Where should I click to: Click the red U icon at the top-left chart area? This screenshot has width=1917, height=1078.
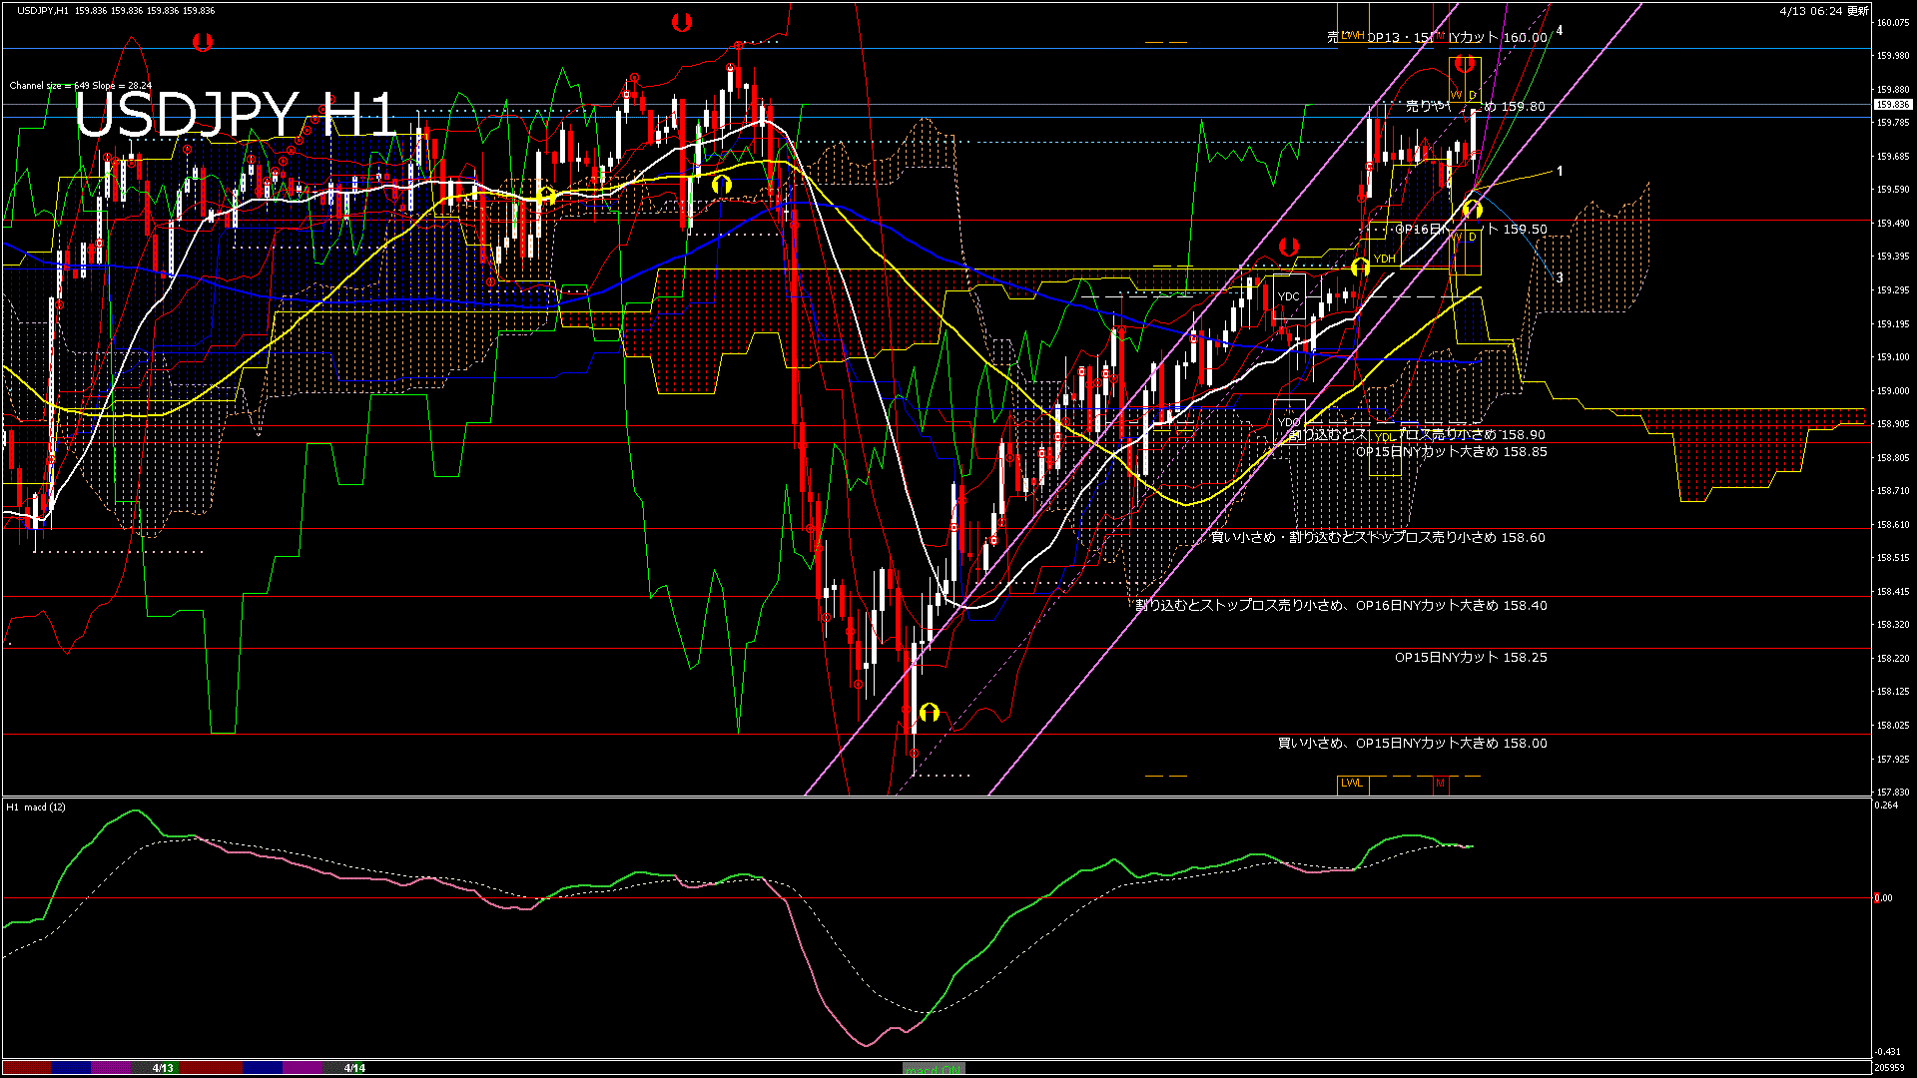tap(203, 42)
